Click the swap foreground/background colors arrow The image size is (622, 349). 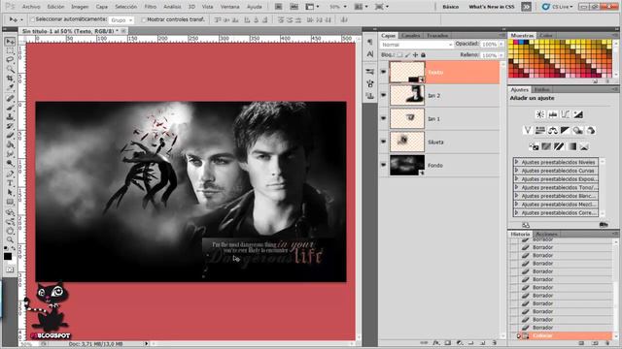pyautogui.click(x=14, y=248)
